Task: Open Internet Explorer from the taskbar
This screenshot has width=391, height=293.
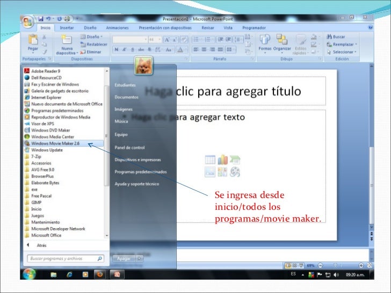Action: click(69, 275)
